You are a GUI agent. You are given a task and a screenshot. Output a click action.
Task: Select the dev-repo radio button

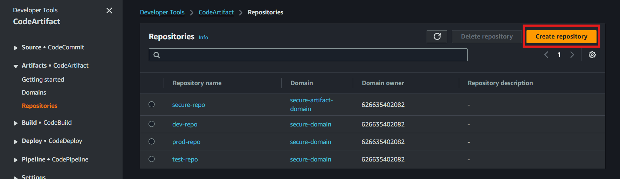[x=152, y=124]
